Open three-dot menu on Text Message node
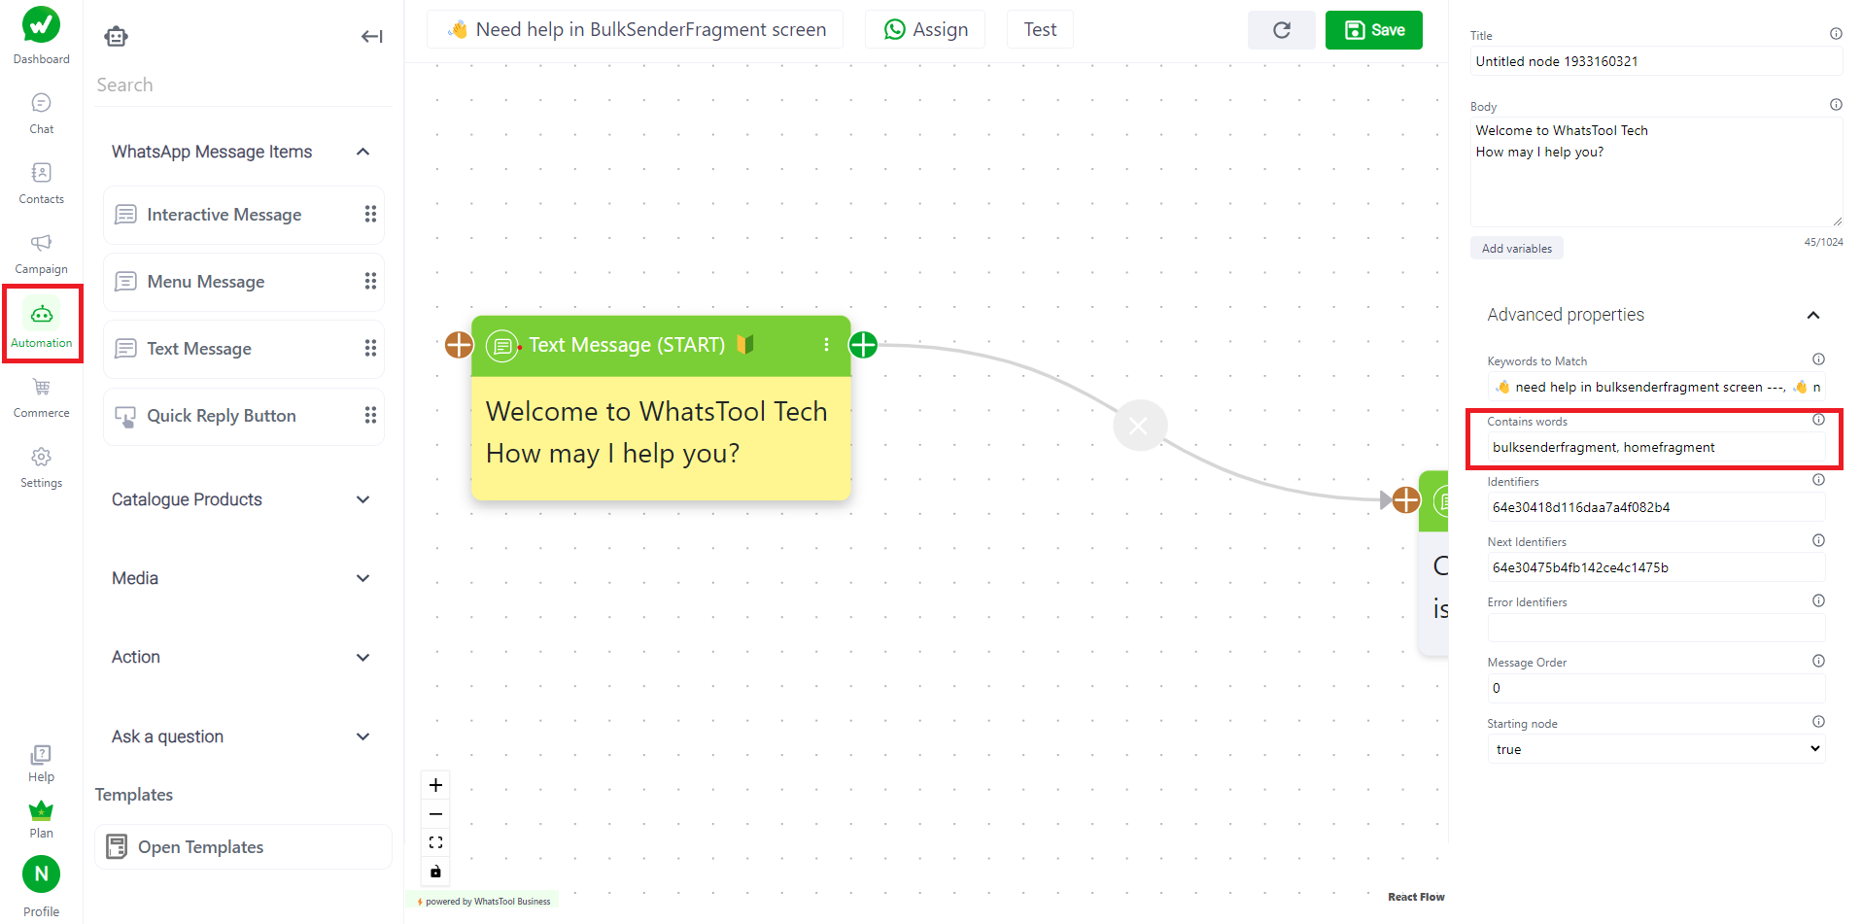 (826, 345)
